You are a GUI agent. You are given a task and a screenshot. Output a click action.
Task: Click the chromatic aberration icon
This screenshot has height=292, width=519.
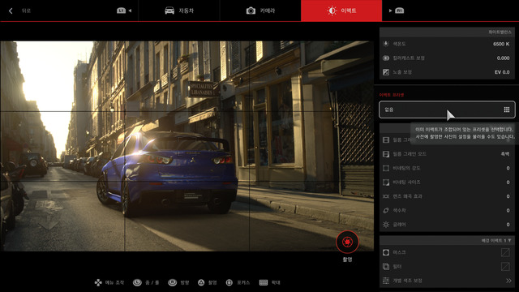(x=386, y=211)
